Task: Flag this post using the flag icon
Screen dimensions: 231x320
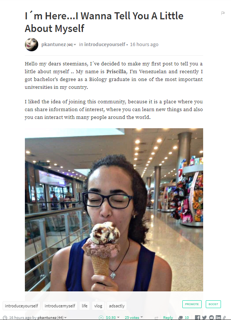Action: pyautogui.click(x=222, y=13)
